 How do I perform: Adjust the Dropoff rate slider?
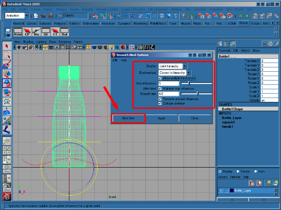(x=198, y=94)
